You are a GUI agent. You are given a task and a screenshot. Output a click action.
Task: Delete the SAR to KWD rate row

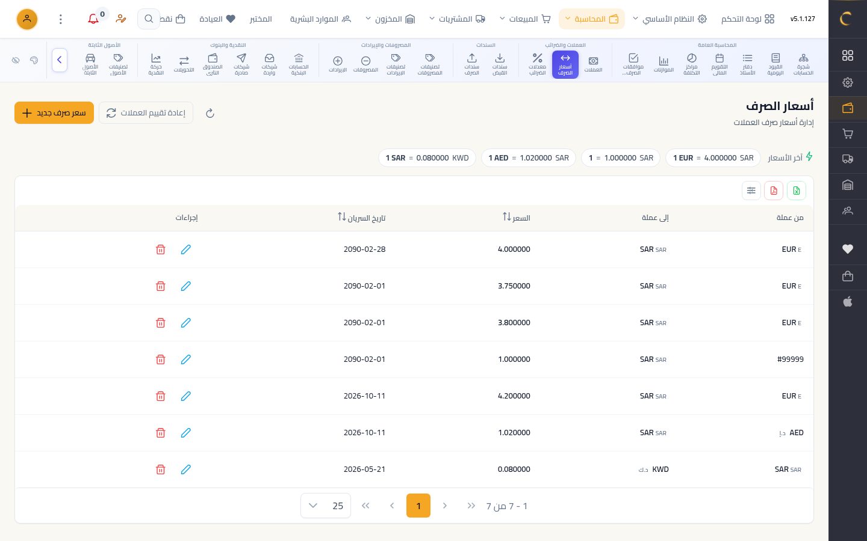coord(161,469)
